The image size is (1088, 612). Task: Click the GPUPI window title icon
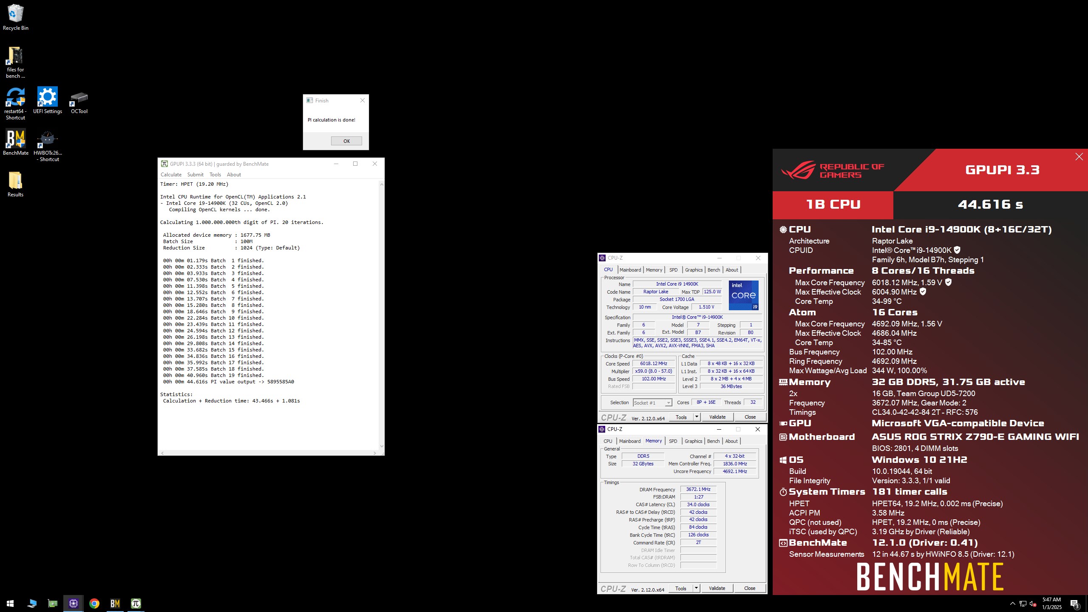(164, 164)
